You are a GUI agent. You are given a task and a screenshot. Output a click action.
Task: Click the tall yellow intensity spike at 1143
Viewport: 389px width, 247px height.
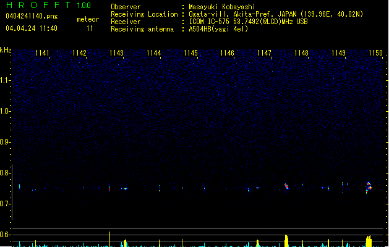pos(109,240)
